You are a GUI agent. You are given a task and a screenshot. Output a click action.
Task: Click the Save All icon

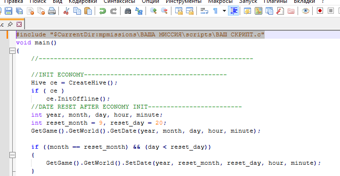click(19, 11)
